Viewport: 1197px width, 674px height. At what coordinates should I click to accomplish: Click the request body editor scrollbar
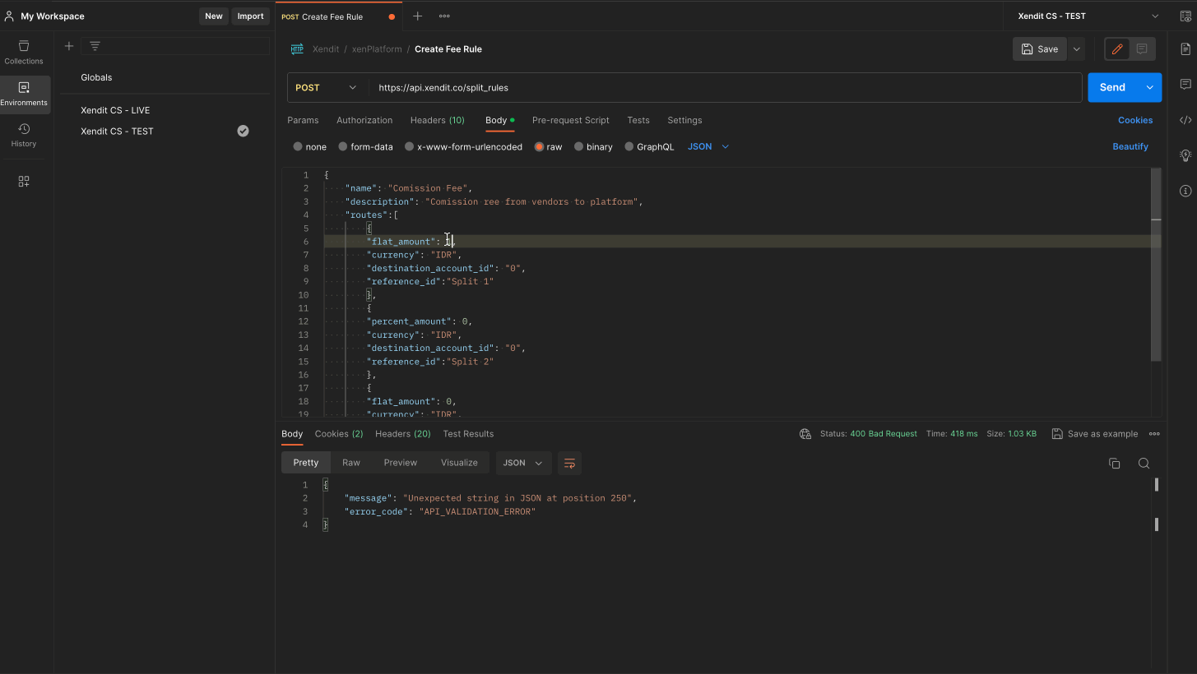tap(1156, 265)
